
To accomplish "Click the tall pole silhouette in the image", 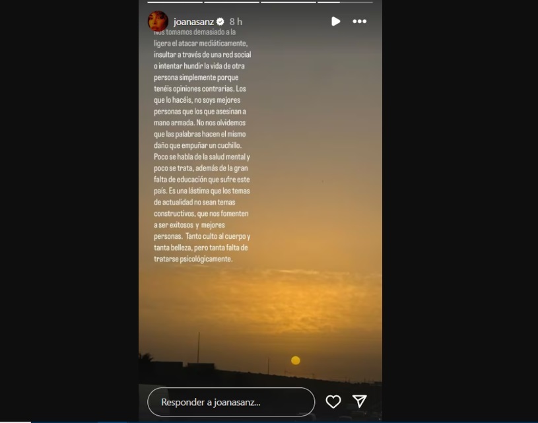I will (x=198, y=347).
